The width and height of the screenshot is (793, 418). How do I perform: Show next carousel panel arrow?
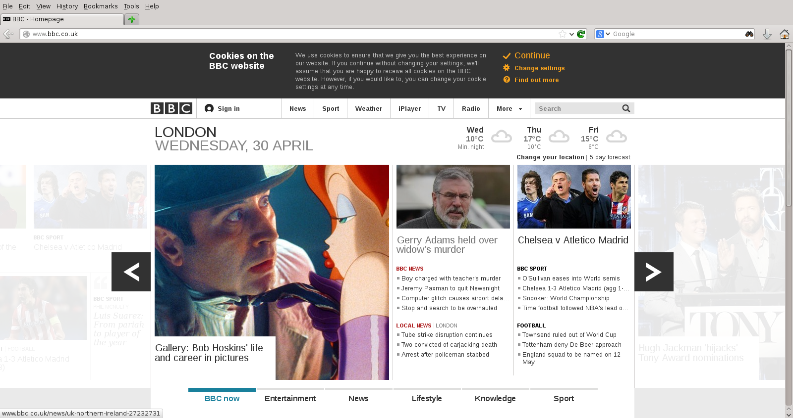coord(654,272)
